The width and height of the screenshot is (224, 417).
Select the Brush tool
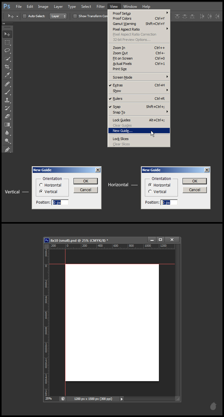click(x=7, y=92)
